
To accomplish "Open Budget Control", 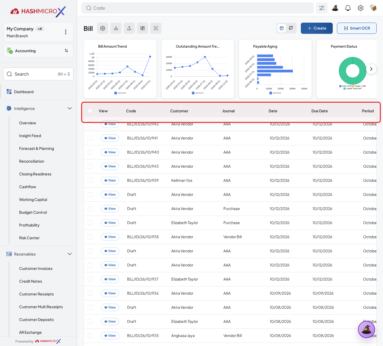I will (33, 212).
